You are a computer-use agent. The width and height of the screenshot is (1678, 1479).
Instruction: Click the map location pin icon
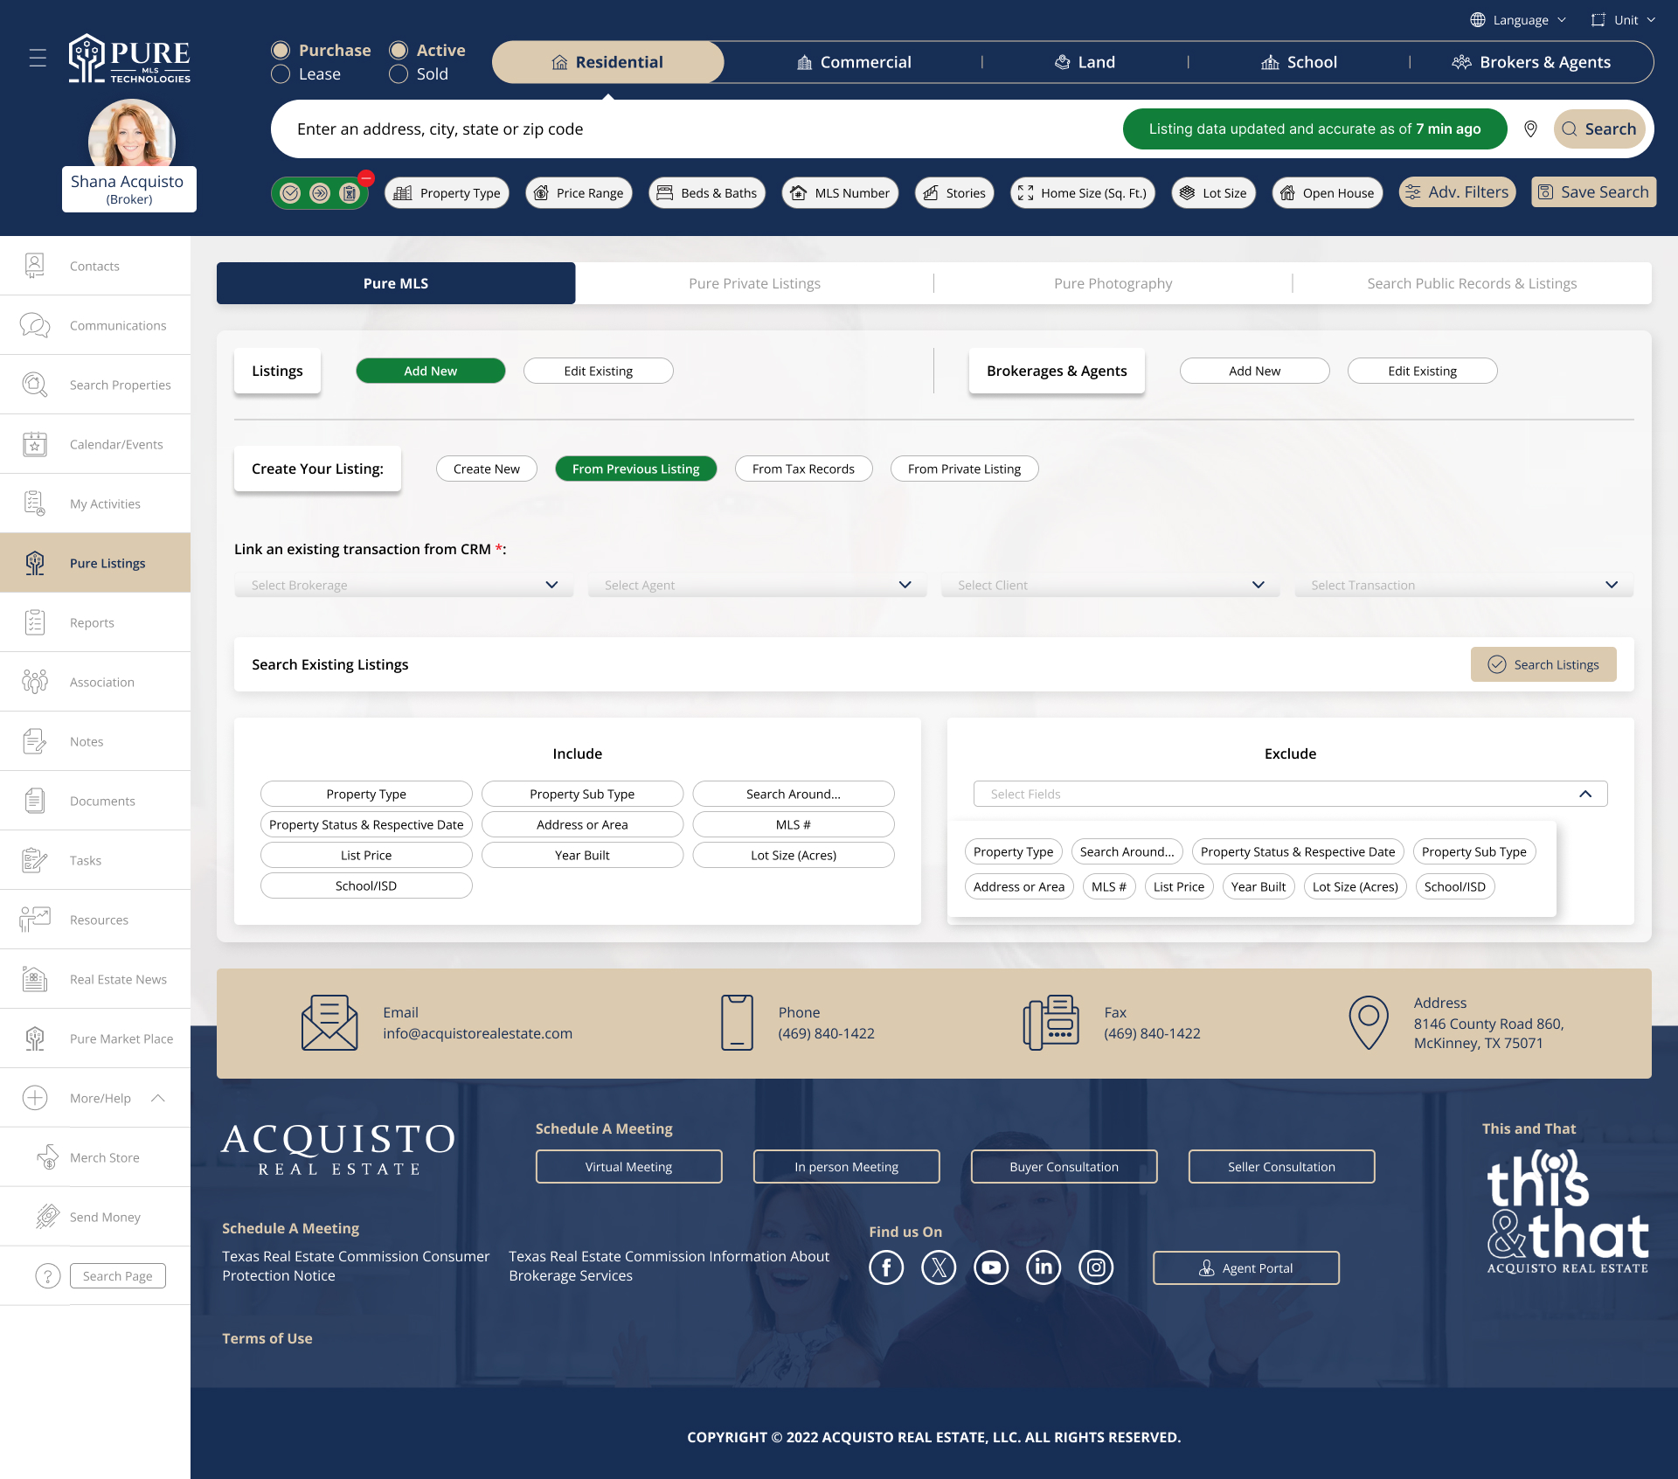tap(1530, 129)
